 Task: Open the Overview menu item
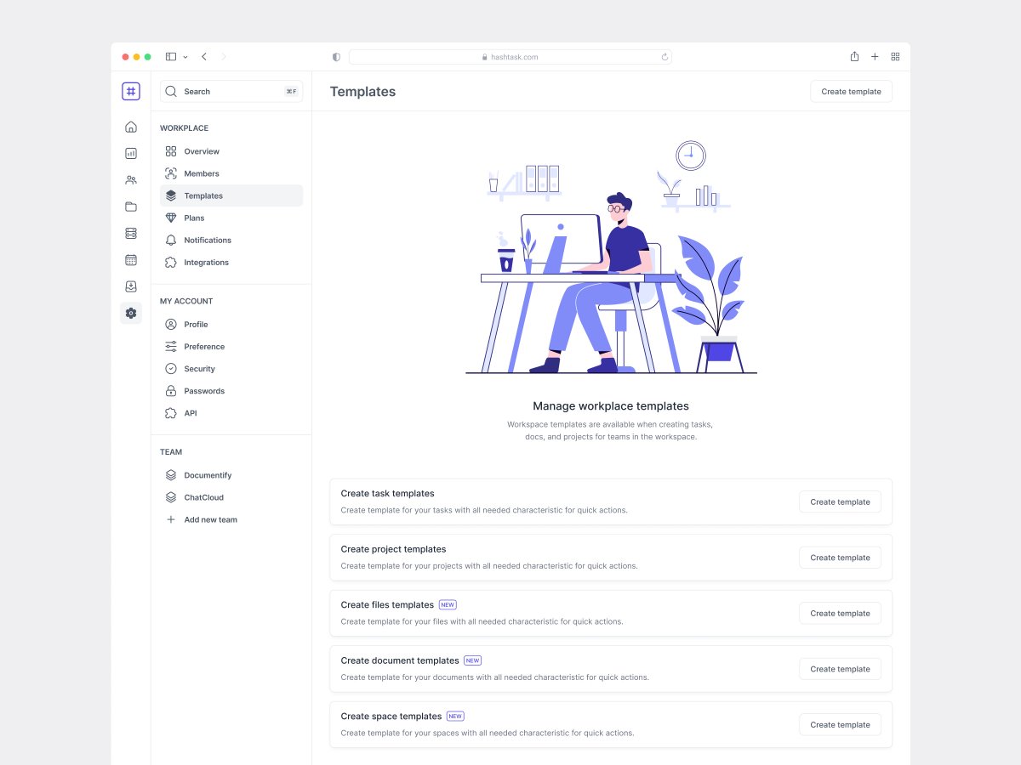coord(231,151)
